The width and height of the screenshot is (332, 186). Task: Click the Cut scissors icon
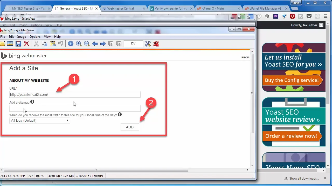pos(36,44)
